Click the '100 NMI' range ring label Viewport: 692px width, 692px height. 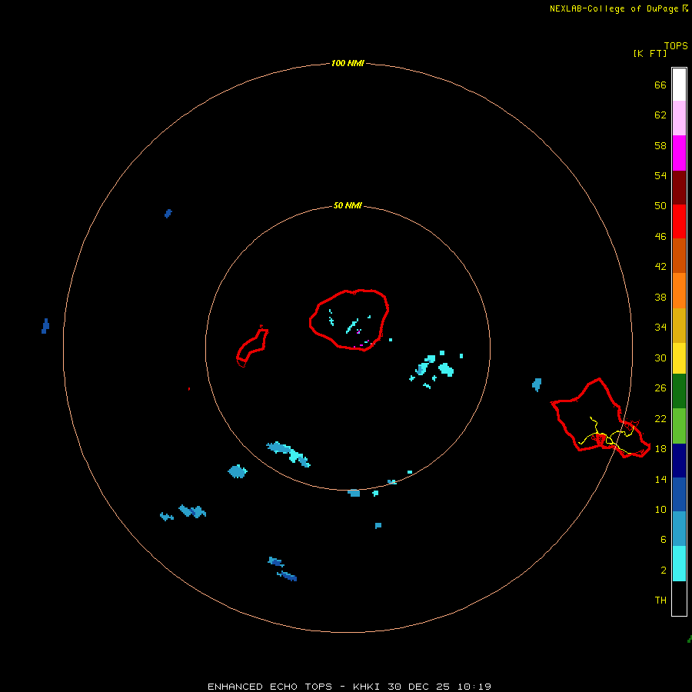[348, 63]
